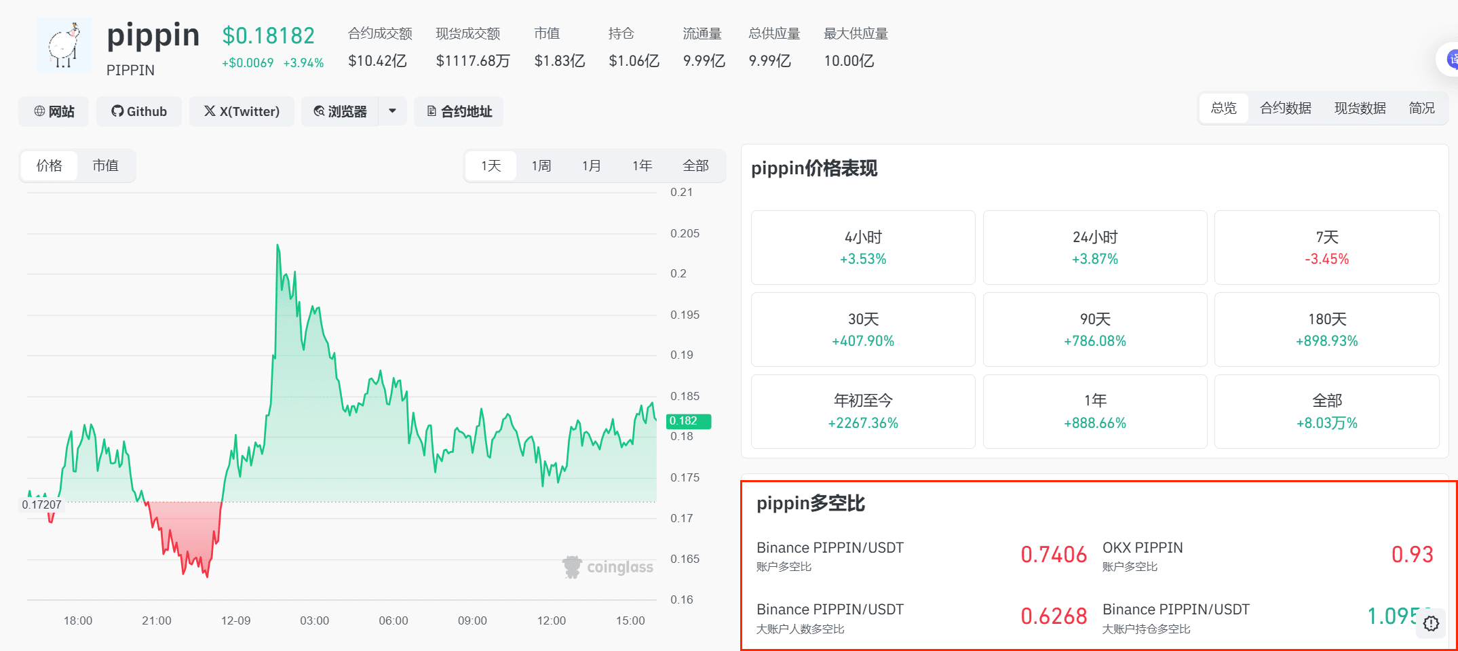The width and height of the screenshot is (1458, 651).
Task: Set chart range to 1月
Action: (592, 165)
